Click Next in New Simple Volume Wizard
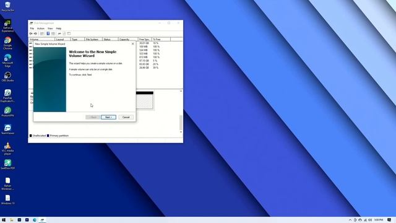This screenshot has width=396, height=223. click(108, 117)
